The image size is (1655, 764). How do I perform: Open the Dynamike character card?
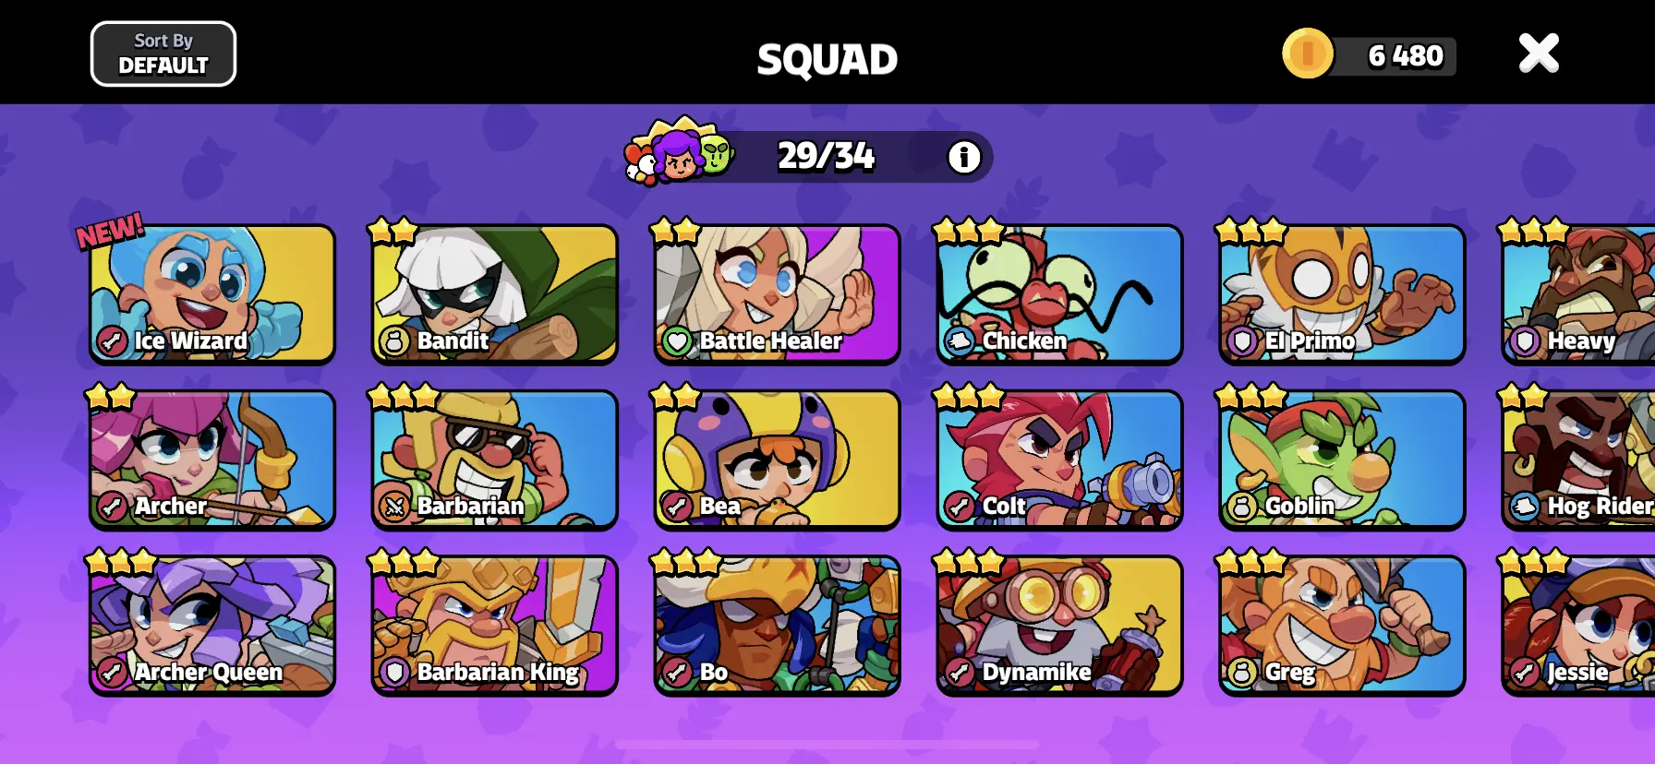click(x=1060, y=625)
